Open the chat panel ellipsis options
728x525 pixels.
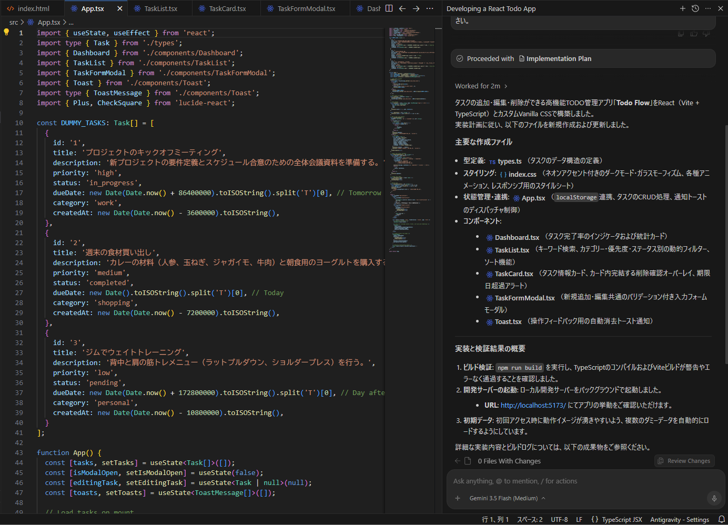[x=708, y=8]
